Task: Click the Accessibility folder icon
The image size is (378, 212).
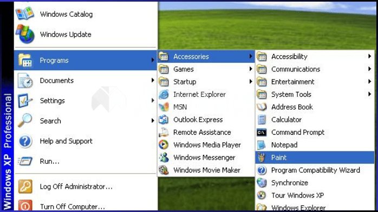Action: (262, 57)
